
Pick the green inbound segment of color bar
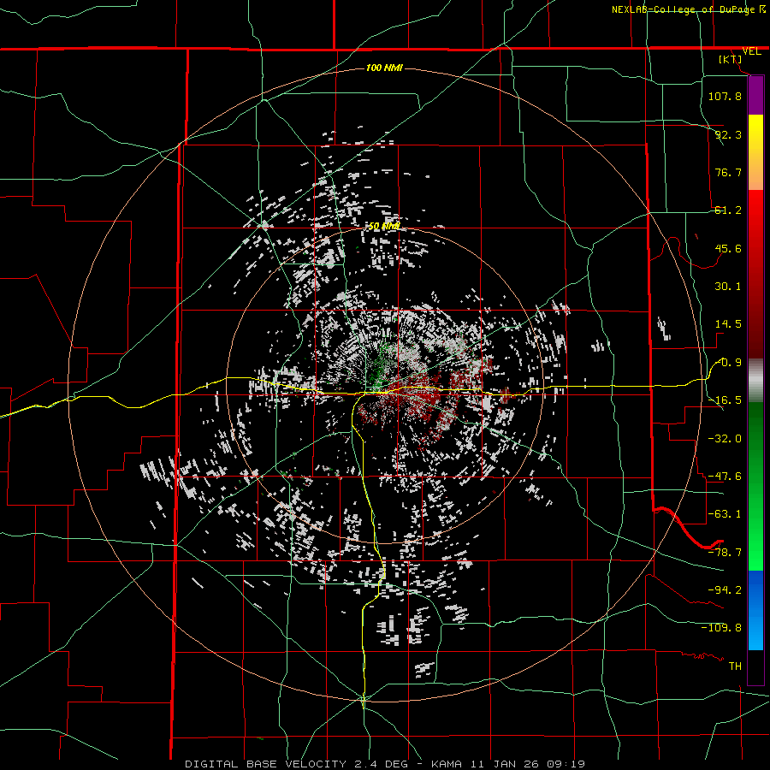tap(755, 486)
